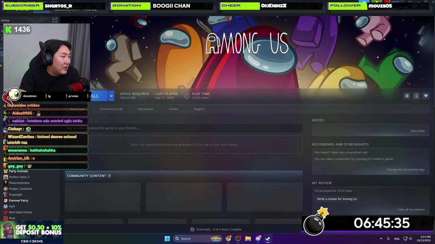Click the 'Say something about this game' field
Image resolution: width=435 pixels, height=244 pixels.
pyautogui.click(x=184, y=128)
